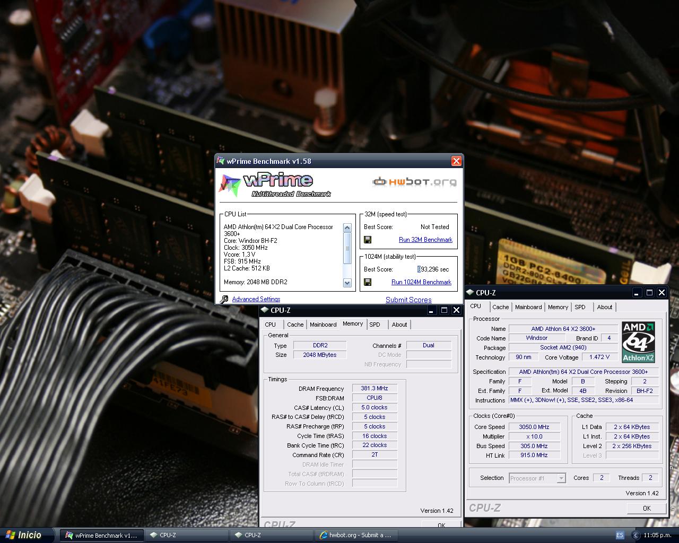
Task: Open the hwbot.org Submit taskbar item
Action: tap(355, 535)
